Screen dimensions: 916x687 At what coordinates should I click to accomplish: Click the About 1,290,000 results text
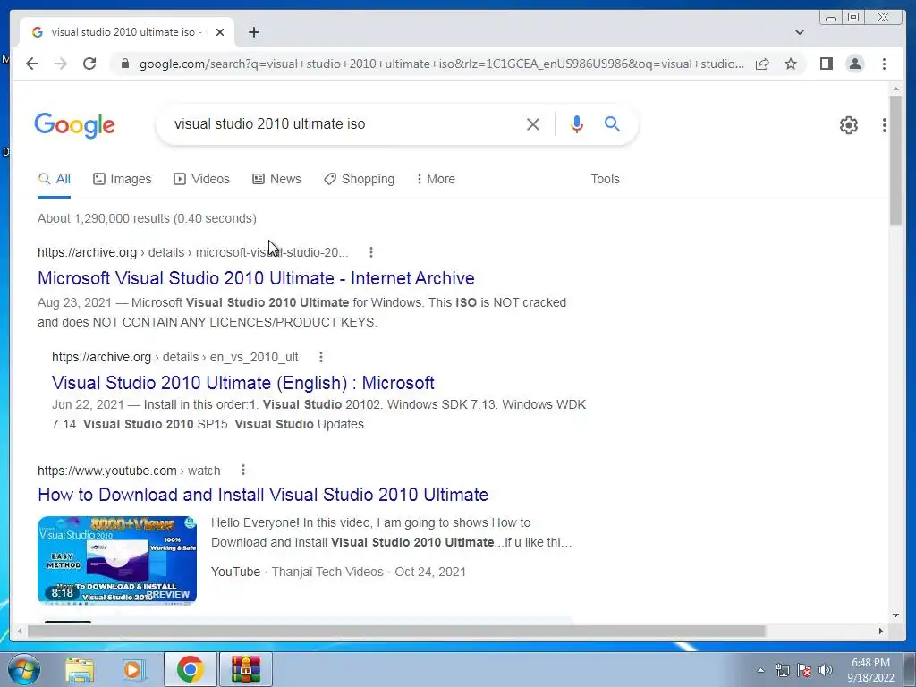click(x=148, y=218)
